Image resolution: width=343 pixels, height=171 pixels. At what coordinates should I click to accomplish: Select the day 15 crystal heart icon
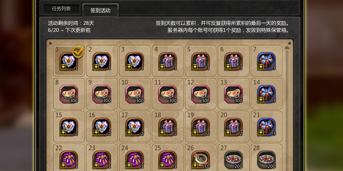69,127
